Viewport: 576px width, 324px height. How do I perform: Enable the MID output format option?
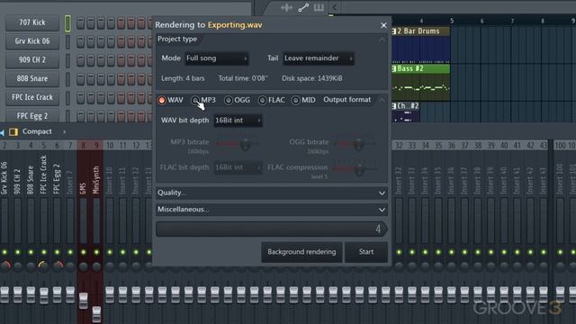pos(296,100)
